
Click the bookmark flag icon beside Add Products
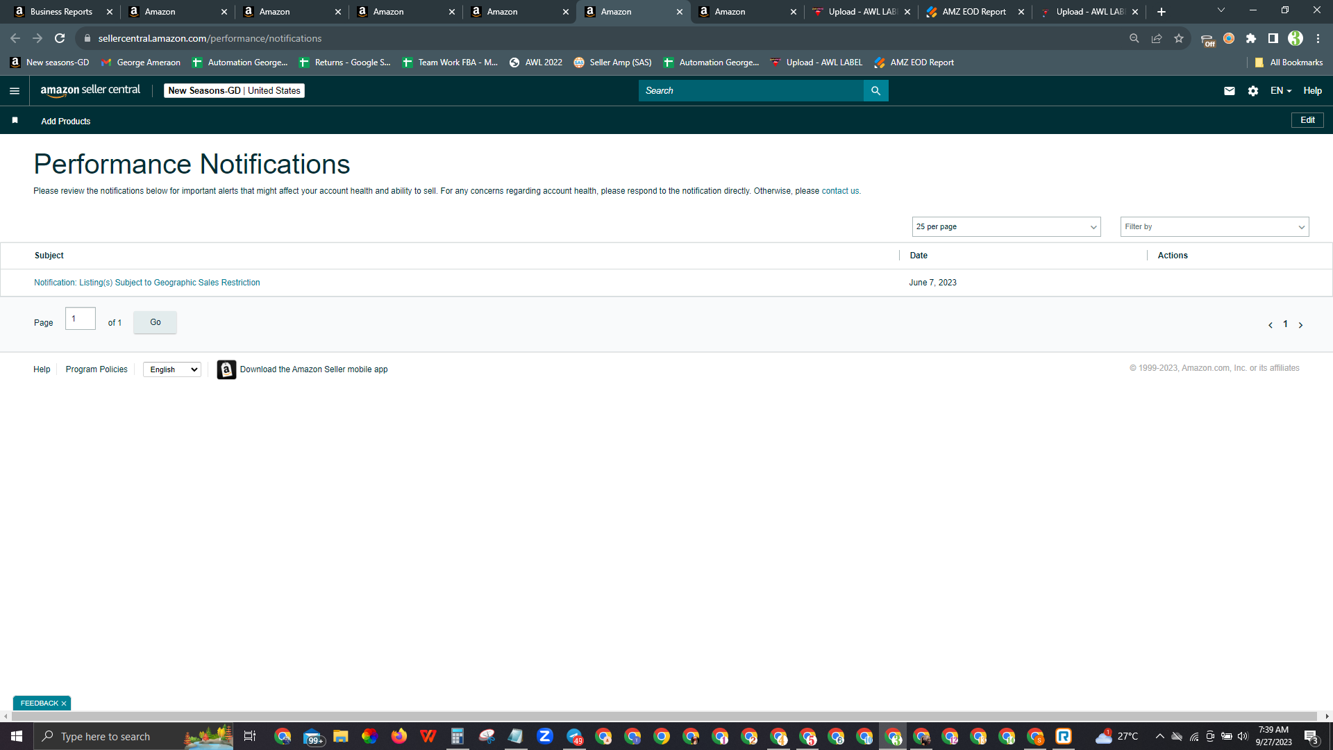15,121
